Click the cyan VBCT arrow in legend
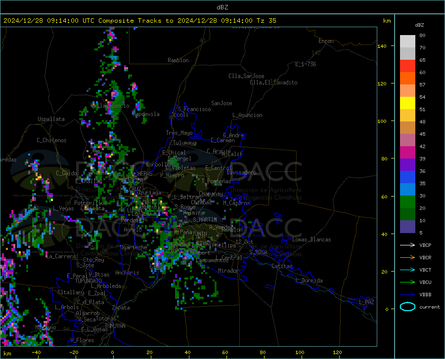445x359 pixels. tap(407, 270)
